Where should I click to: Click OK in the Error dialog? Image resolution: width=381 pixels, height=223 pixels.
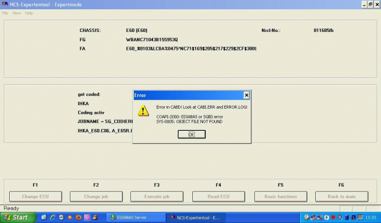[x=192, y=135]
